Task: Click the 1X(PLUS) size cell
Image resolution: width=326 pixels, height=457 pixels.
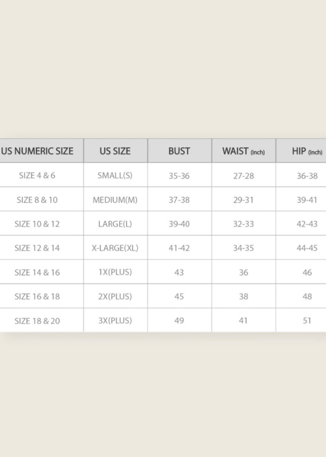Action: pyautogui.click(x=115, y=272)
